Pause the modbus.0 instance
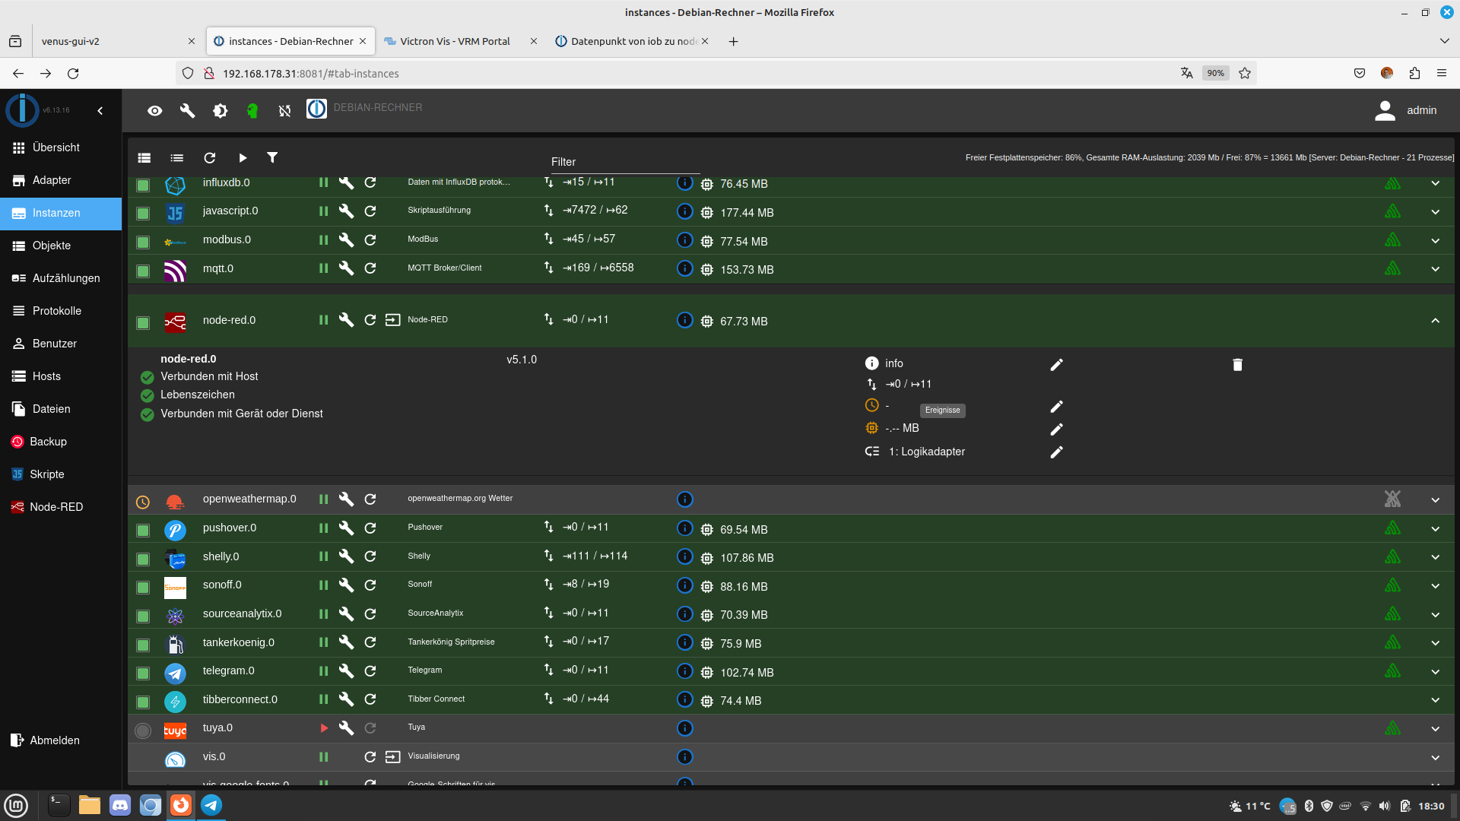The height and width of the screenshot is (821, 1460). [x=324, y=240]
